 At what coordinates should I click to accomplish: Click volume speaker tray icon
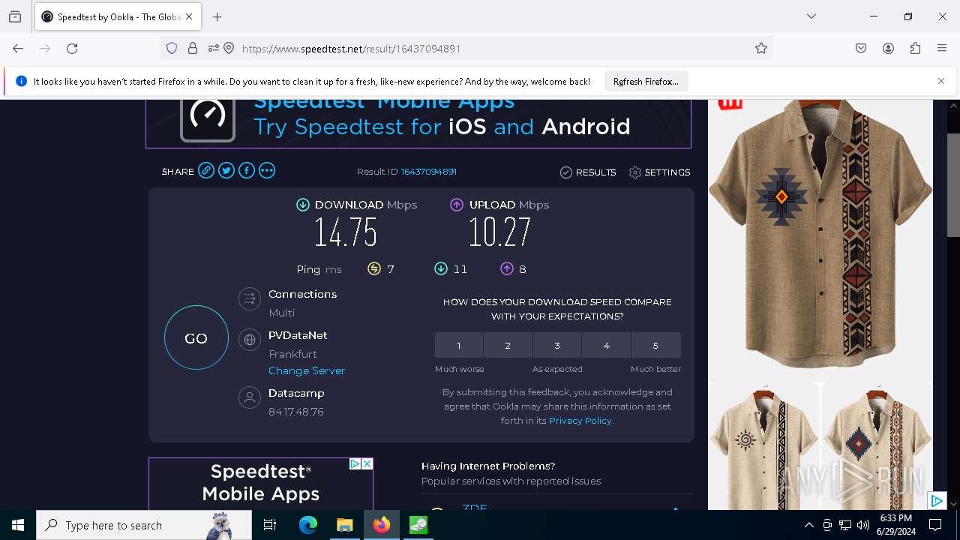pos(863,525)
